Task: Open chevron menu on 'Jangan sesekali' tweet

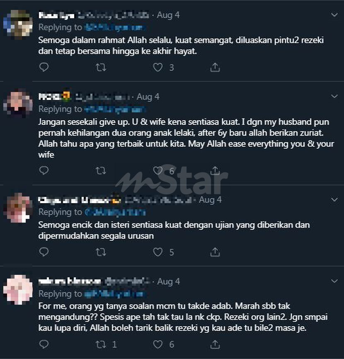Action: tap(334, 96)
